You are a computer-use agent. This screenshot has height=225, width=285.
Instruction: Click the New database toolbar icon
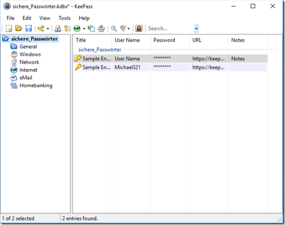pyautogui.click(x=9, y=28)
